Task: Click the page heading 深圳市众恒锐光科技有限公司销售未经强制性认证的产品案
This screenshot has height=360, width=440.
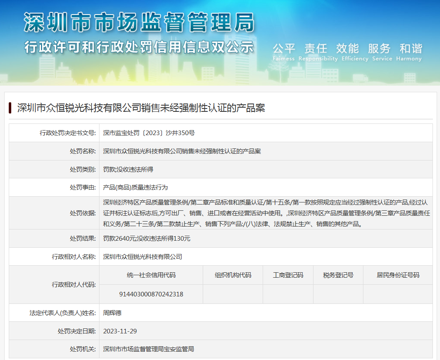Action: [141, 108]
